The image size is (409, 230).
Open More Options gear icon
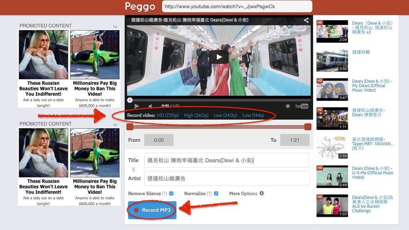pos(262,193)
